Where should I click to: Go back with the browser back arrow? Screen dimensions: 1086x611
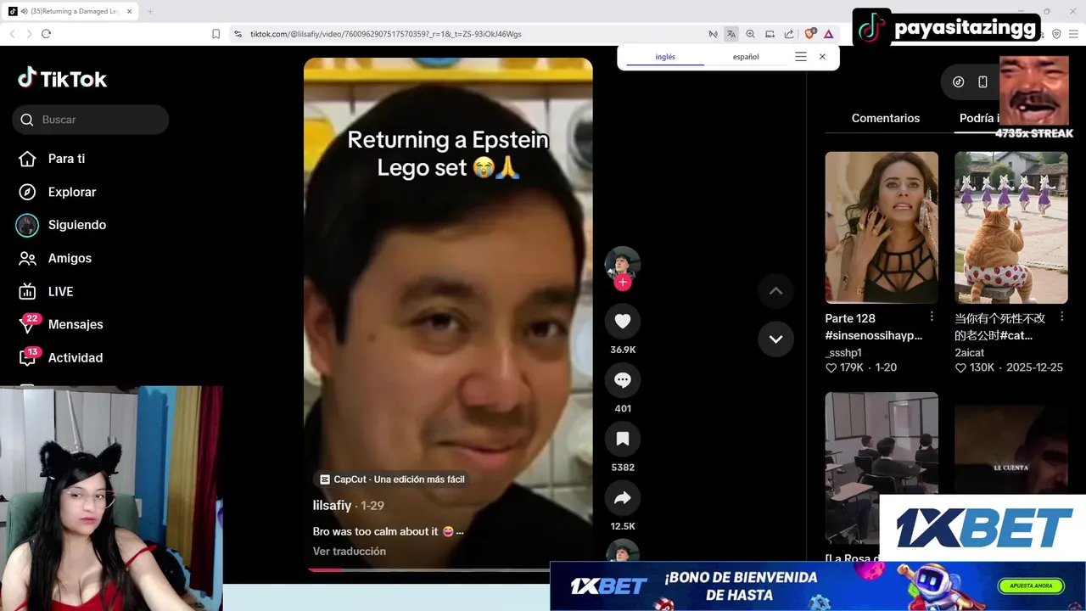click(12, 34)
